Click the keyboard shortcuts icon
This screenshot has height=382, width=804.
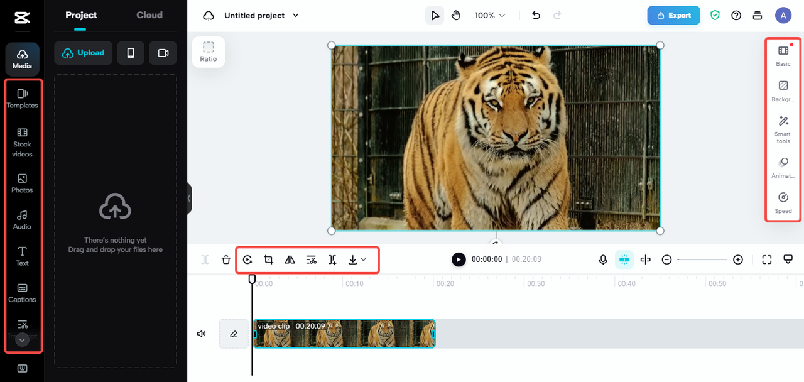pyautogui.click(x=22, y=369)
